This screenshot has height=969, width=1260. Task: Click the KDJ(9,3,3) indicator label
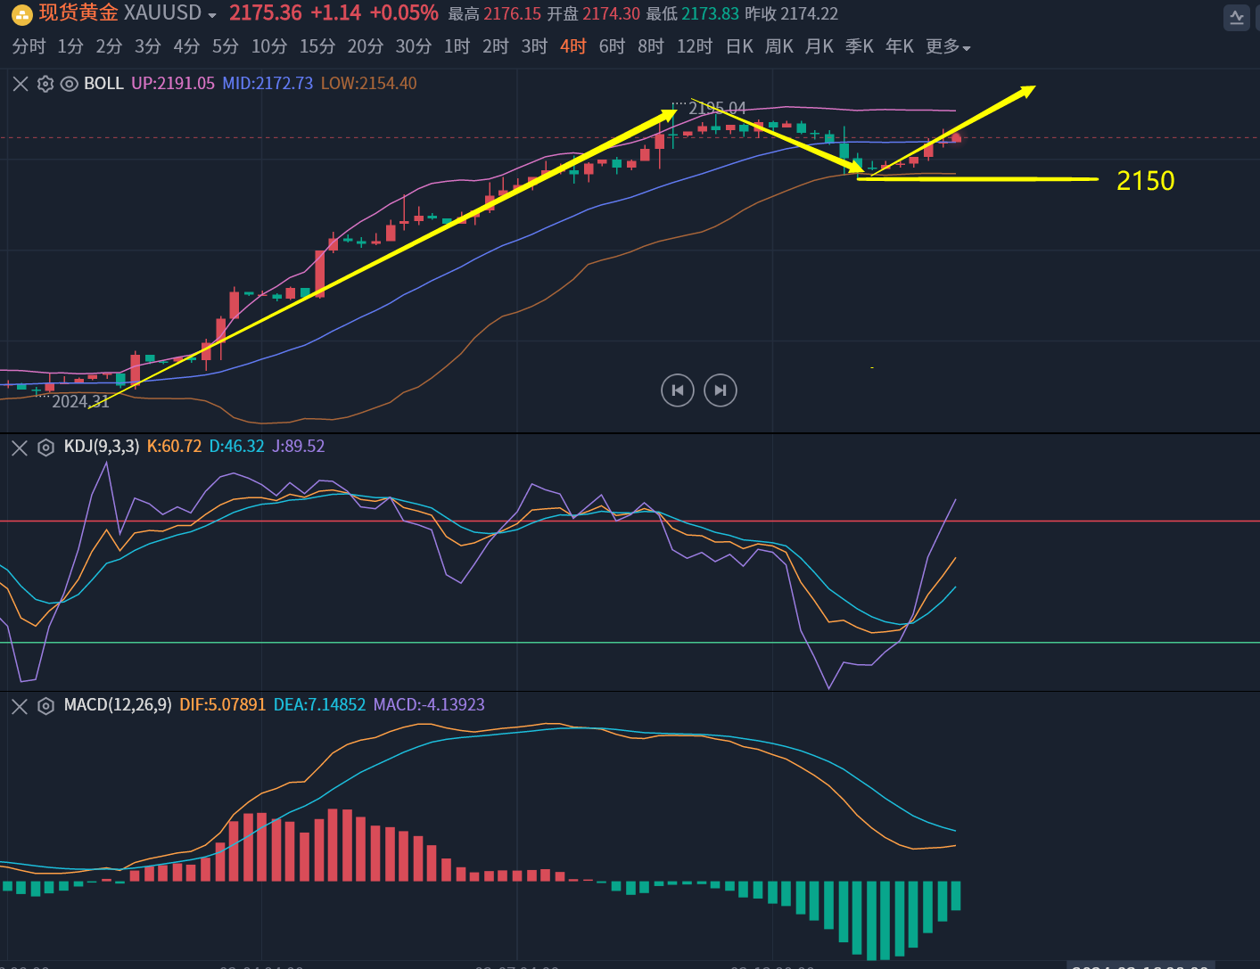pyautogui.click(x=102, y=447)
